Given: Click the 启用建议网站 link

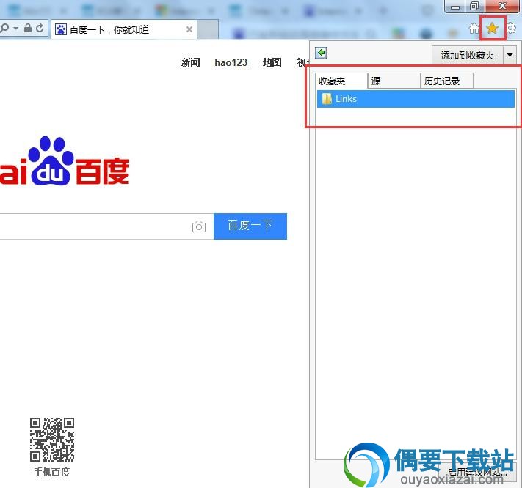Looking at the screenshot, I should coord(477,472).
